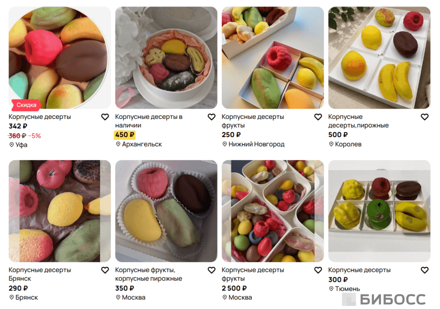440x309 pixels.
Task: Open "Корпусные фрукты, корпусные пирожные" link
Action: (x=149, y=274)
